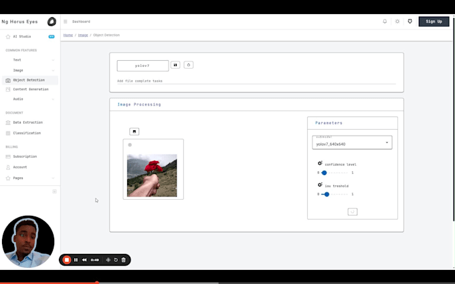Open the notifications bell

[385, 21]
